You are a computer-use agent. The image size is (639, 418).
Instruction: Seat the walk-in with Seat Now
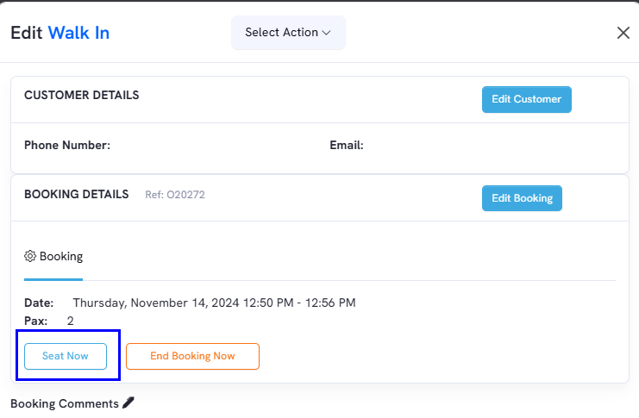[x=66, y=356]
